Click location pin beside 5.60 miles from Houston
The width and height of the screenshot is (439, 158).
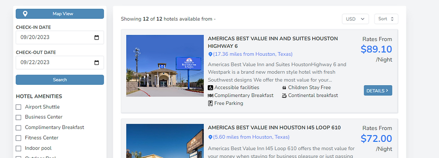[x=210, y=137]
